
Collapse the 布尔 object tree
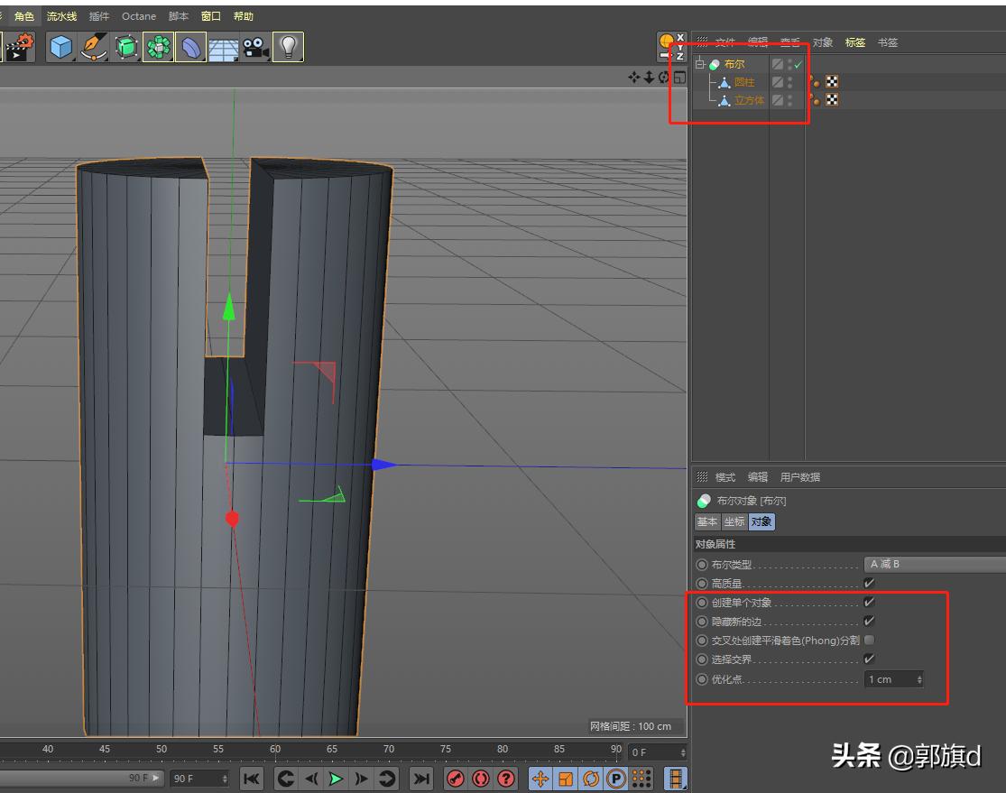point(700,64)
